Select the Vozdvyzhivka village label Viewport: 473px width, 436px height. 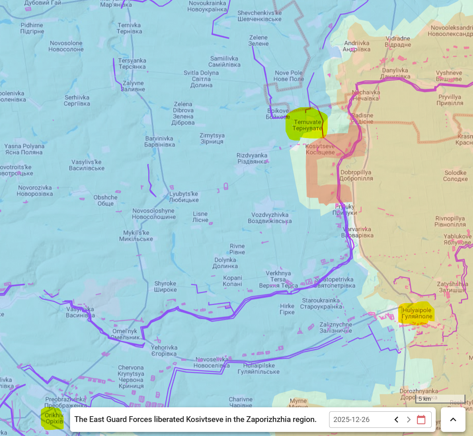[x=270, y=218]
